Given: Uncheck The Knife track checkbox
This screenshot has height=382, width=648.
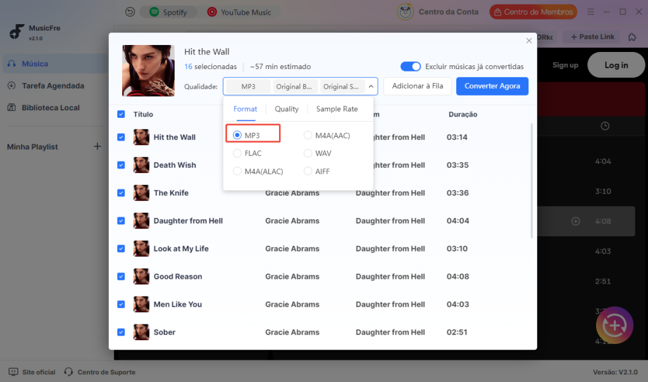Looking at the screenshot, I should [x=121, y=193].
